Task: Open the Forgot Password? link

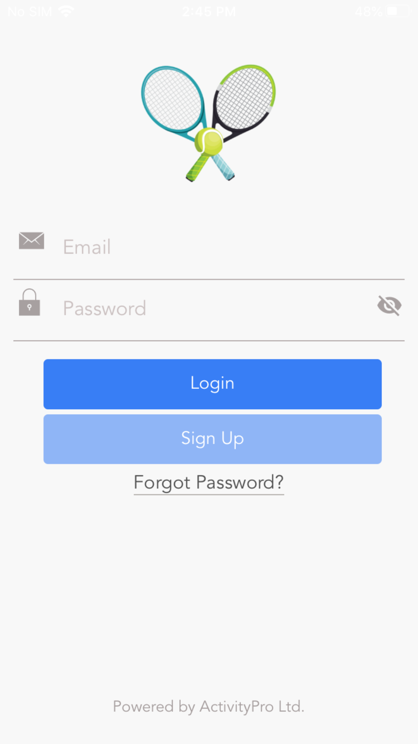Action: 209,483
